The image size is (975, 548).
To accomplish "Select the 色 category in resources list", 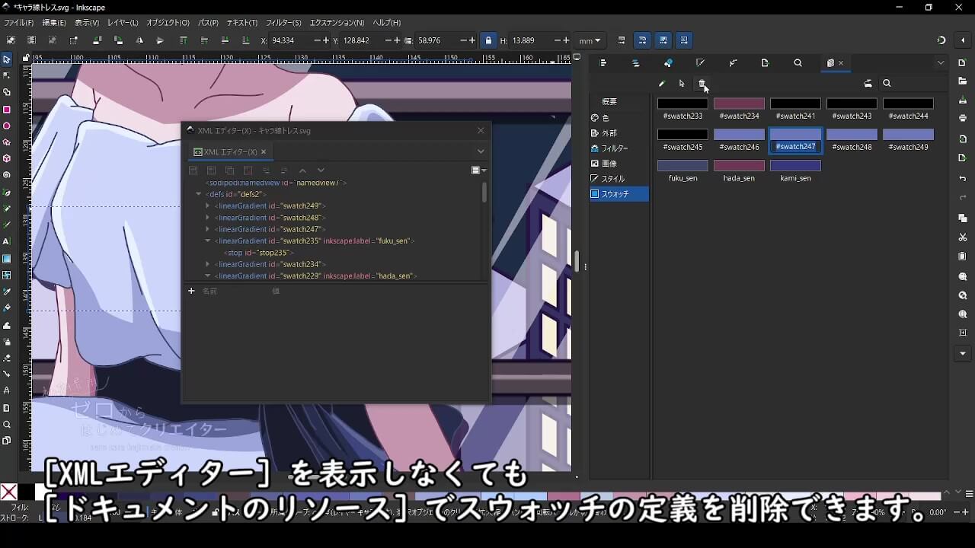I will 619,118.
